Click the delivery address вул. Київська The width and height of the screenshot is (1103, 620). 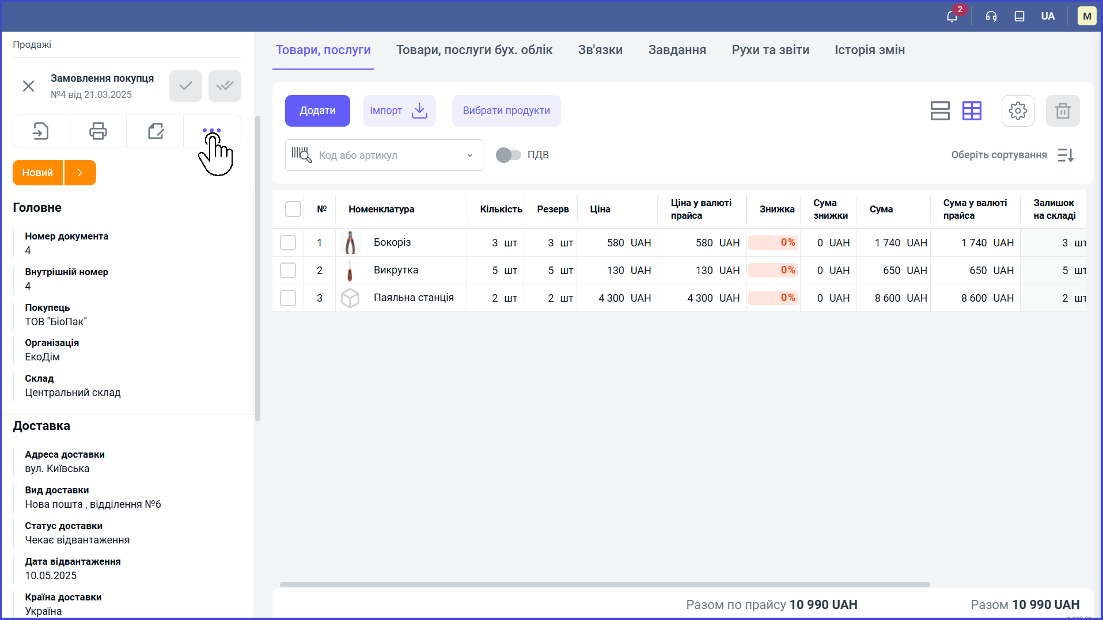[57, 469]
